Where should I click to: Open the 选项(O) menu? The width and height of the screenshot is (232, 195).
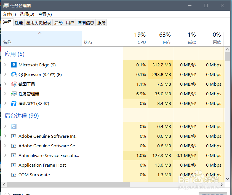27,14
